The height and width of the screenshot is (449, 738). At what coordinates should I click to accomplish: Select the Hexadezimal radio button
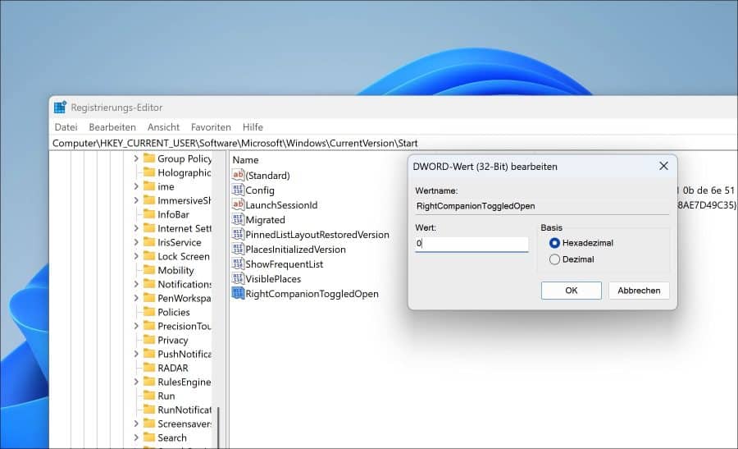pyautogui.click(x=555, y=243)
